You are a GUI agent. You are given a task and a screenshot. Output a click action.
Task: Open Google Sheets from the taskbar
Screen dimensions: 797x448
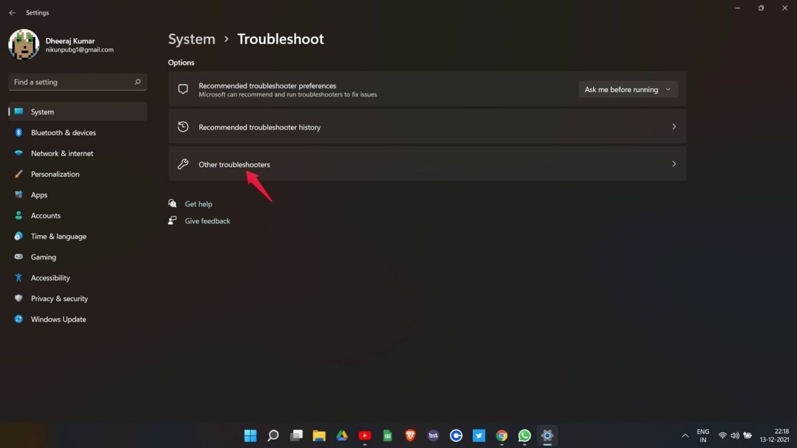click(387, 436)
